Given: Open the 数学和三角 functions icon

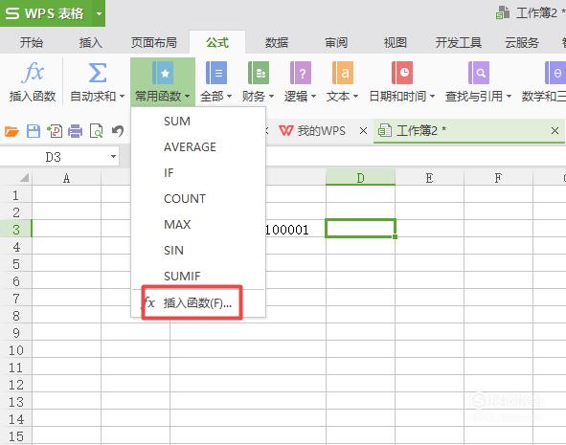Looking at the screenshot, I should click(x=555, y=73).
